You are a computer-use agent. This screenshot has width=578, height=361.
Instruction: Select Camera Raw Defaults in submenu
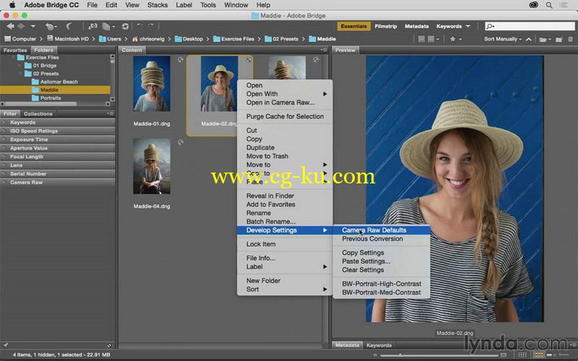[381, 230]
